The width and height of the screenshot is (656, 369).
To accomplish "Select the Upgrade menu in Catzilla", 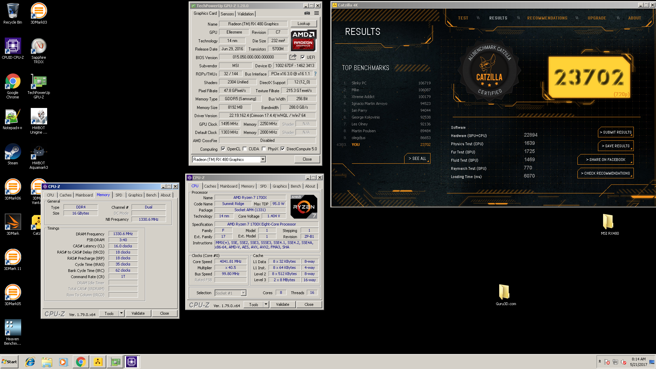I will [597, 18].
